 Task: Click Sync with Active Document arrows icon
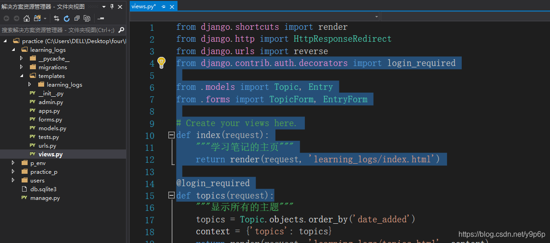tap(57, 18)
